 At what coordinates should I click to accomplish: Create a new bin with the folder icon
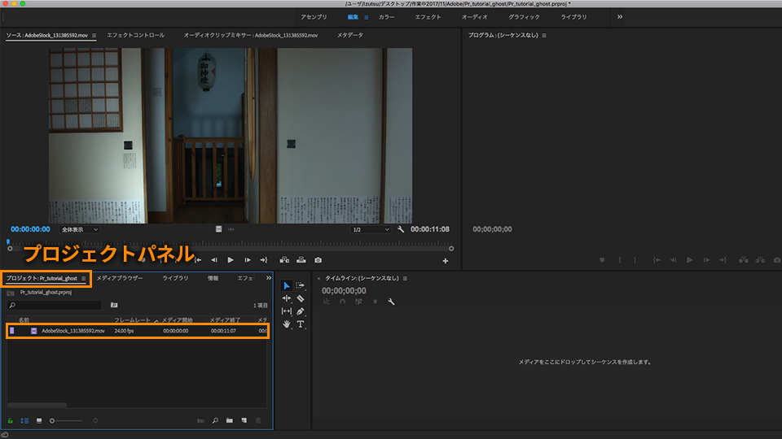tap(231, 420)
